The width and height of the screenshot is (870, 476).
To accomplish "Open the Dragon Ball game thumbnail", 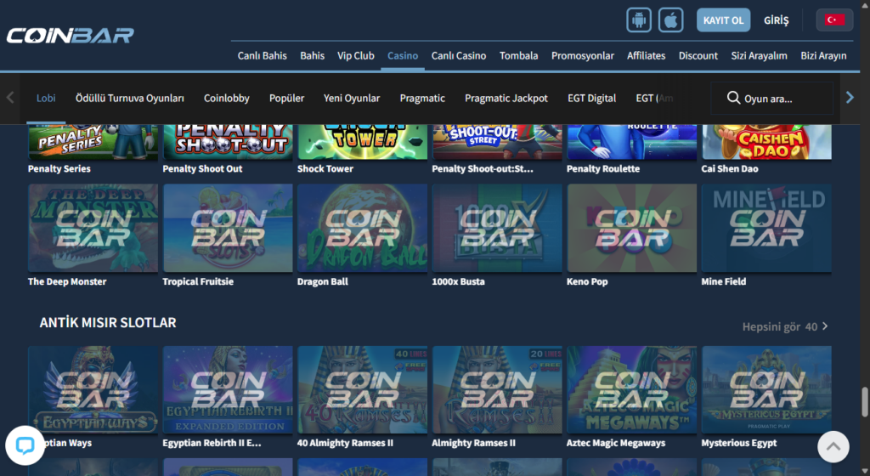I will tap(363, 228).
